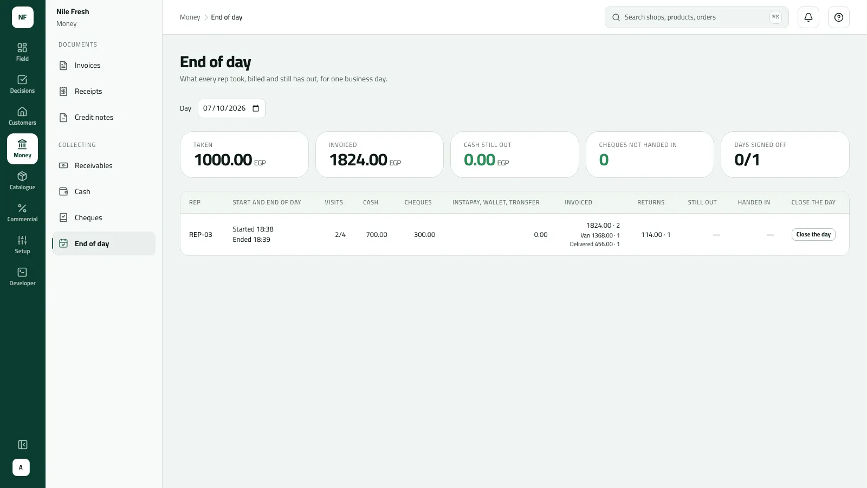Click Close the day button for REP-03

click(813, 235)
